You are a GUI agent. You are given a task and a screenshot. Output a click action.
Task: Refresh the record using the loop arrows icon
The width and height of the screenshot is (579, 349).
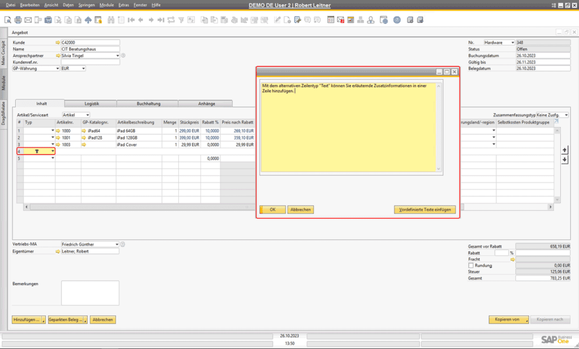pos(170,19)
